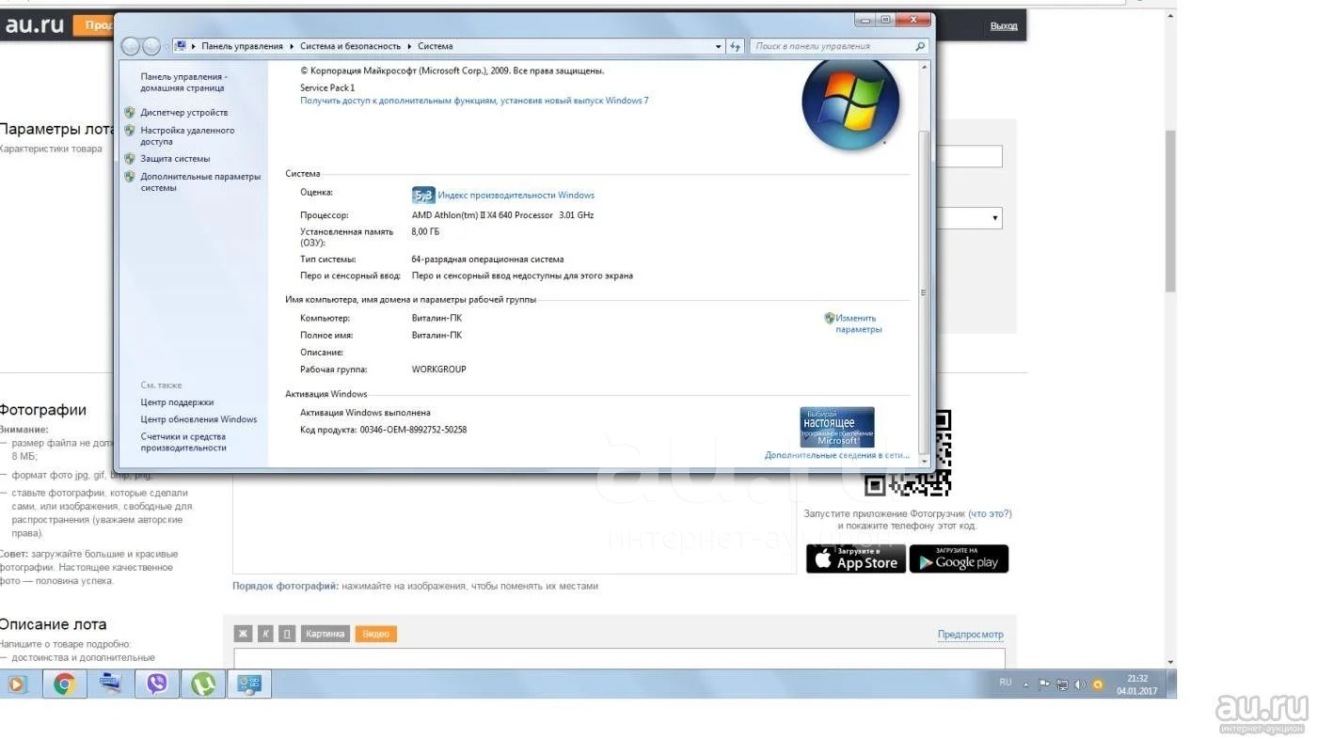Click Дополнительные сведения в сети link
The image size is (1317, 739).
click(x=836, y=455)
